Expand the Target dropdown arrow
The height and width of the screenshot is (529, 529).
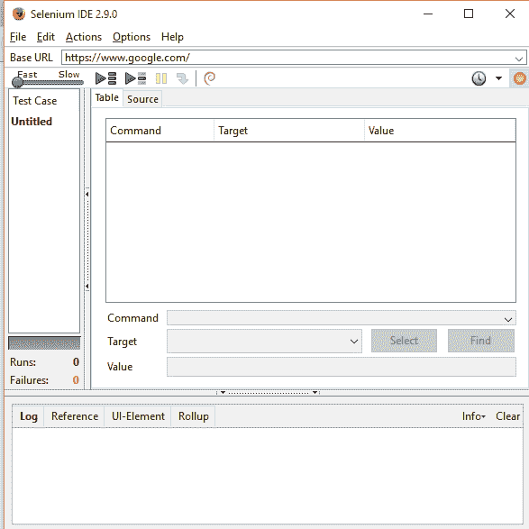[x=354, y=342]
